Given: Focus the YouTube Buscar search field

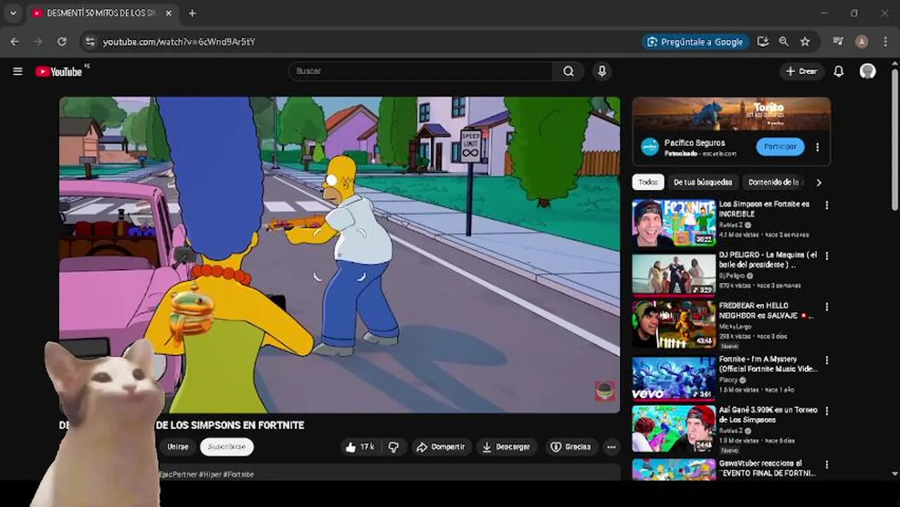Looking at the screenshot, I should 420,71.
